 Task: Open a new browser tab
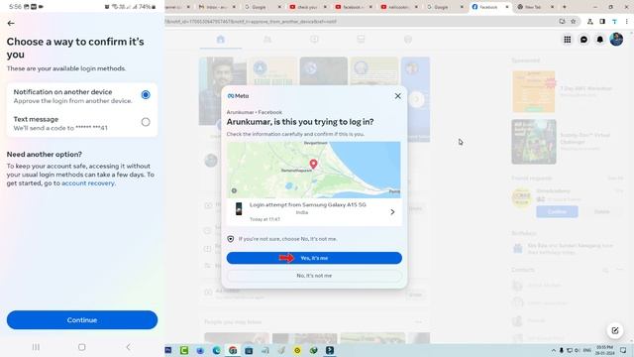(x=565, y=7)
